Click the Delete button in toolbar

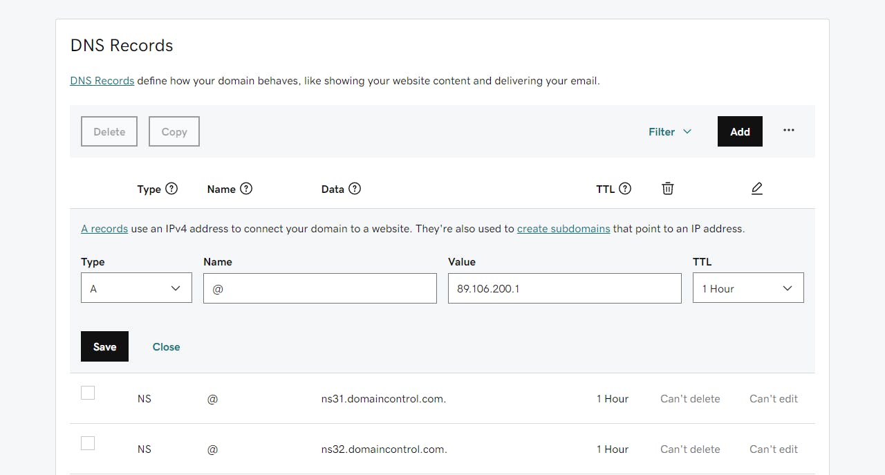109,131
